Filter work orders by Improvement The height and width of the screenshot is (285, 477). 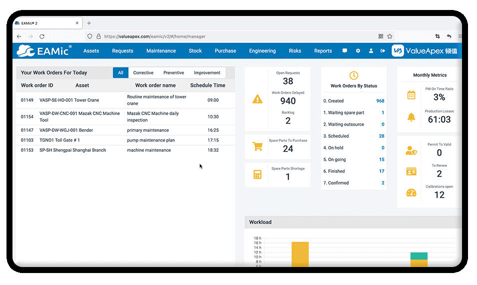pyautogui.click(x=207, y=72)
